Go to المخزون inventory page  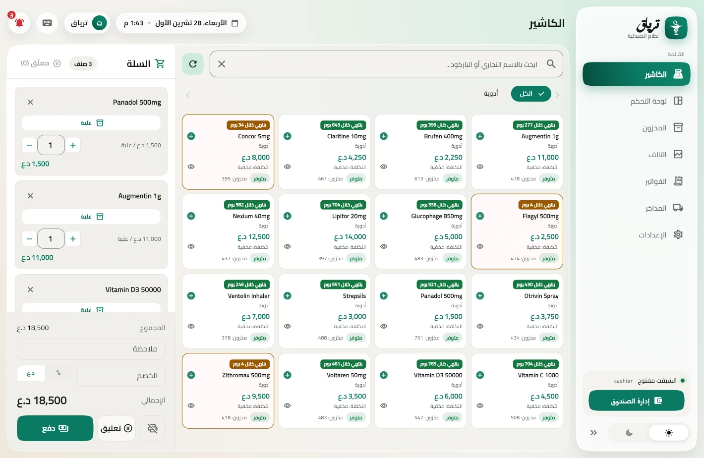click(x=637, y=128)
